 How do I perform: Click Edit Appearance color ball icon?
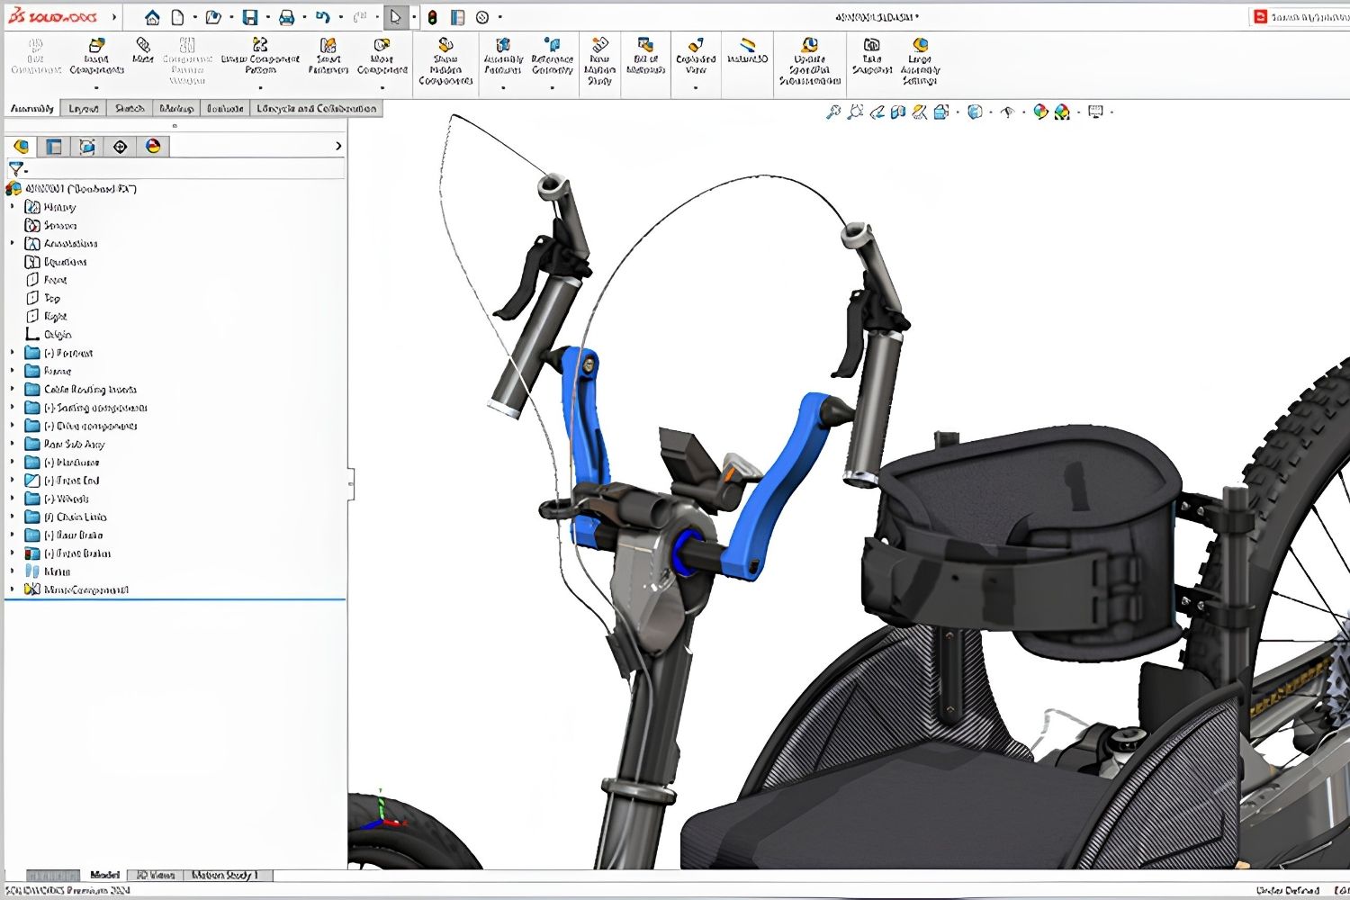tap(1040, 112)
